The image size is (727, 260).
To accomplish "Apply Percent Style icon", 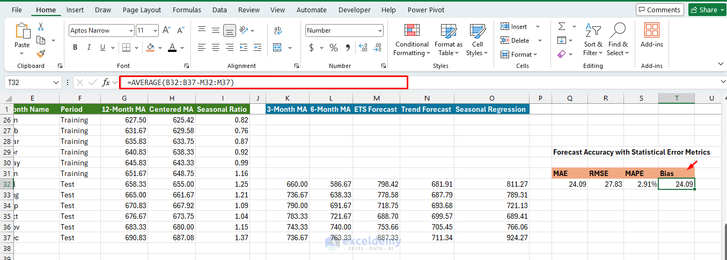I will (x=334, y=48).
